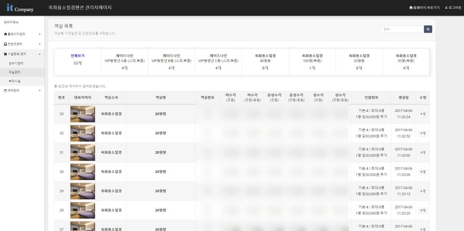464x231 pixels.
Task: Select the 옥화용소절경 40평형 filter tab
Action: (266, 62)
